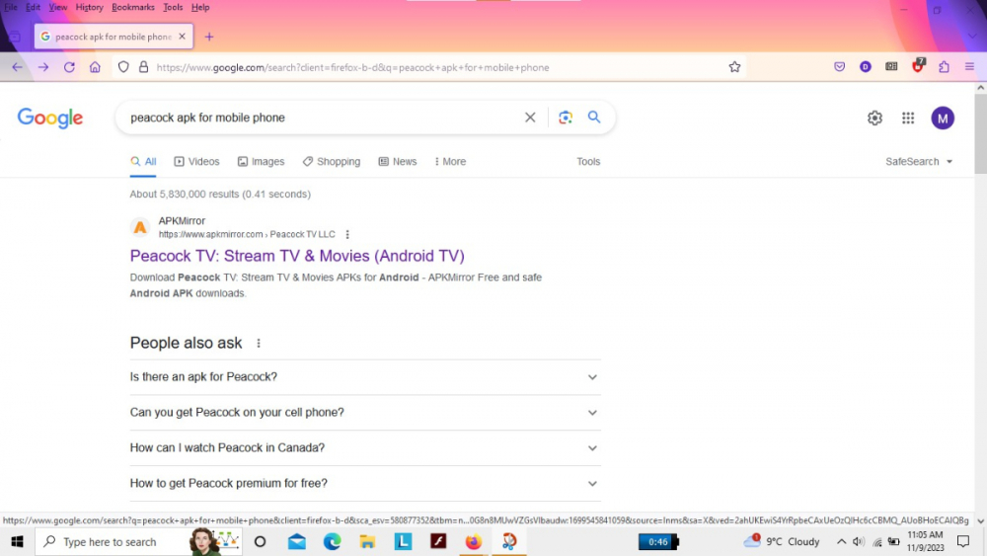View site security via padlock icon
Screen dimensions: 987x556
[143, 67]
